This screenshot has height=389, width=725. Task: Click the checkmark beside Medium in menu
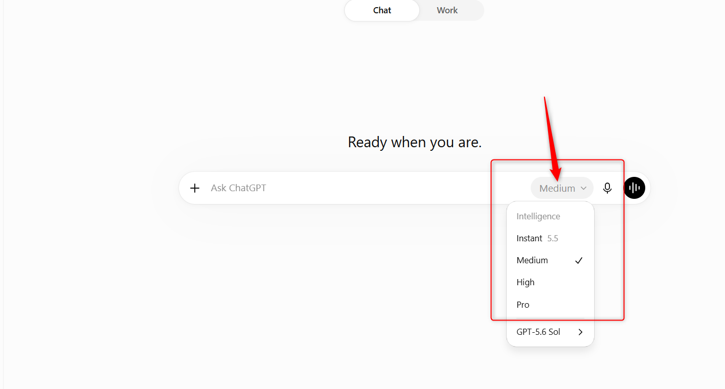click(x=579, y=261)
